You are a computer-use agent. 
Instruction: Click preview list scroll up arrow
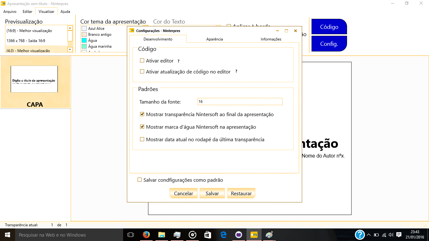[x=70, y=28]
